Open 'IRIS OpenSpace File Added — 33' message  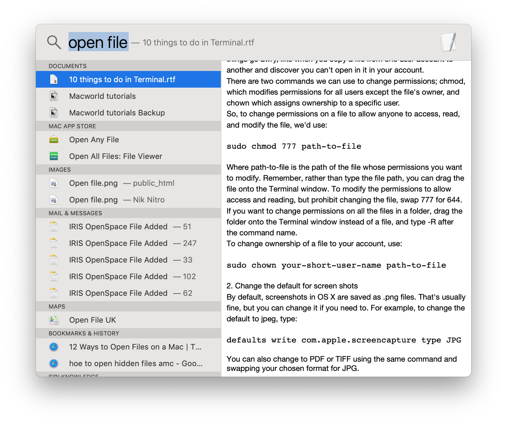coord(128,260)
